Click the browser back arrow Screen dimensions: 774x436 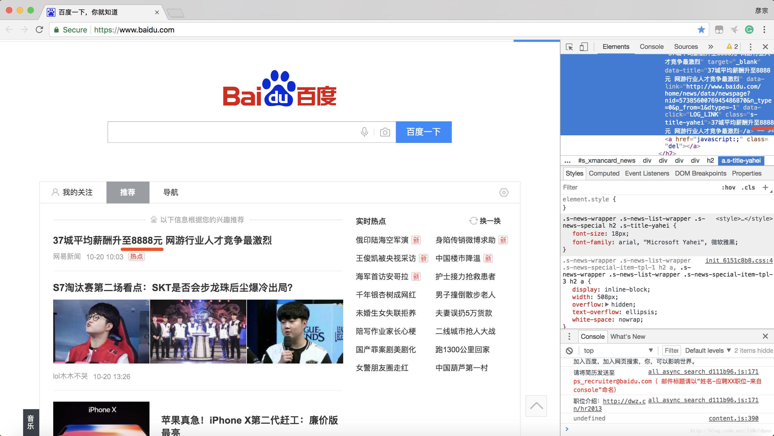point(9,30)
